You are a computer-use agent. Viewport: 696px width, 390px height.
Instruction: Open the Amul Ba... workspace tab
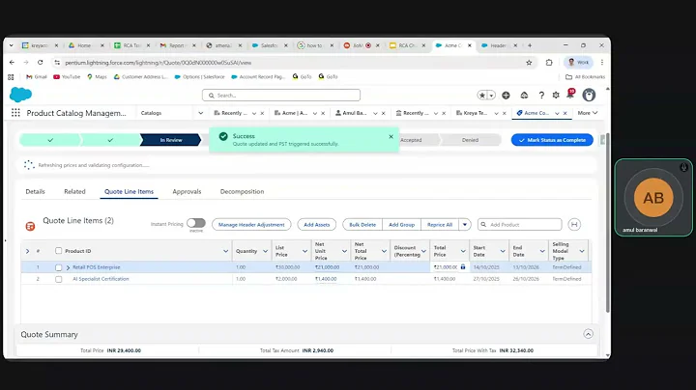pyautogui.click(x=354, y=113)
